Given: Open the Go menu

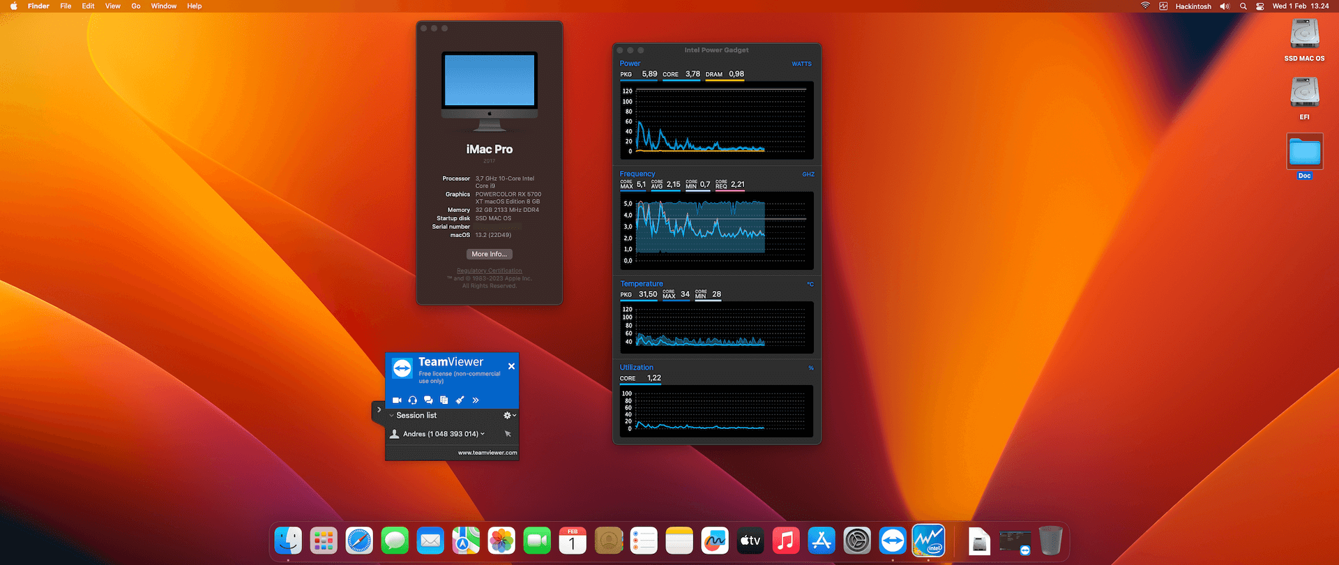Looking at the screenshot, I should (x=136, y=6).
